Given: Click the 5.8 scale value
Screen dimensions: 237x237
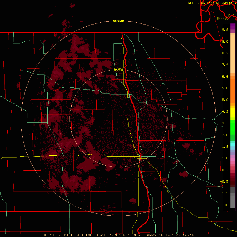Looking at the screenshot, I should coord(225,88).
